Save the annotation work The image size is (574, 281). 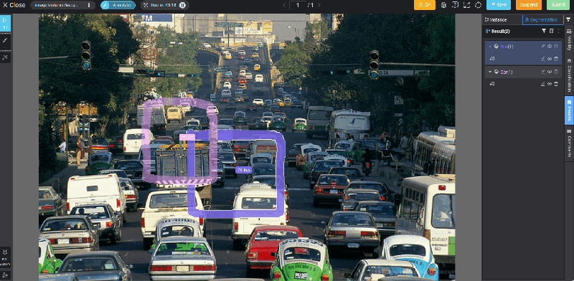point(499,5)
